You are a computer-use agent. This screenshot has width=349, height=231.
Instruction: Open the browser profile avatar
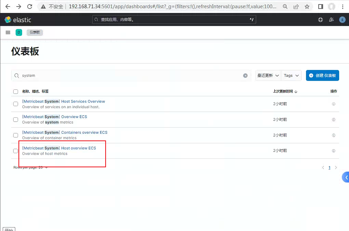point(332,7)
